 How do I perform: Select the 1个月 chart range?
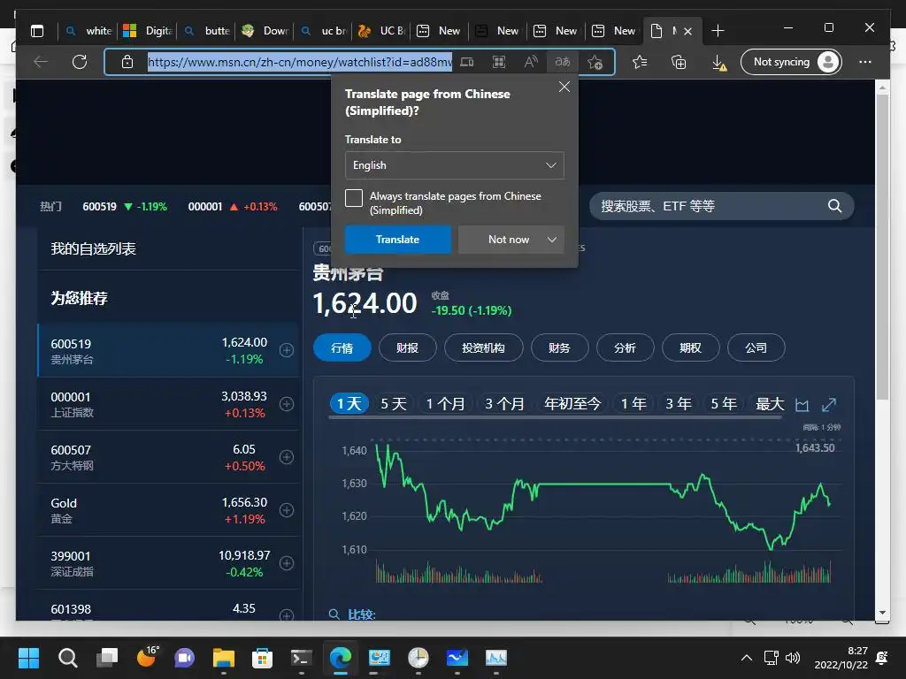tap(446, 403)
